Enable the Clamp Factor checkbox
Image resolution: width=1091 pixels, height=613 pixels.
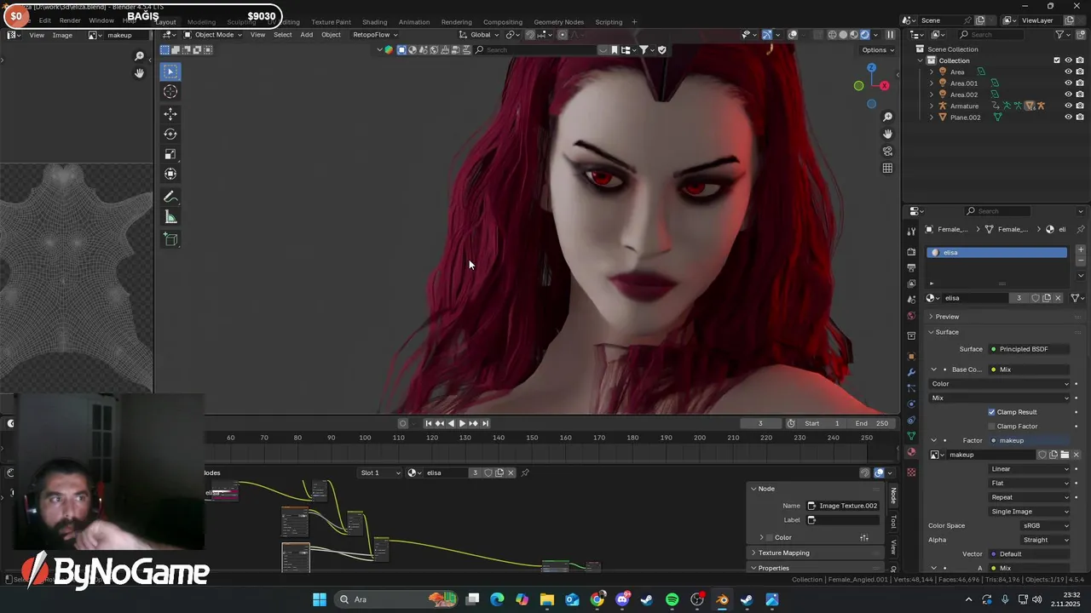[x=991, y=426]
